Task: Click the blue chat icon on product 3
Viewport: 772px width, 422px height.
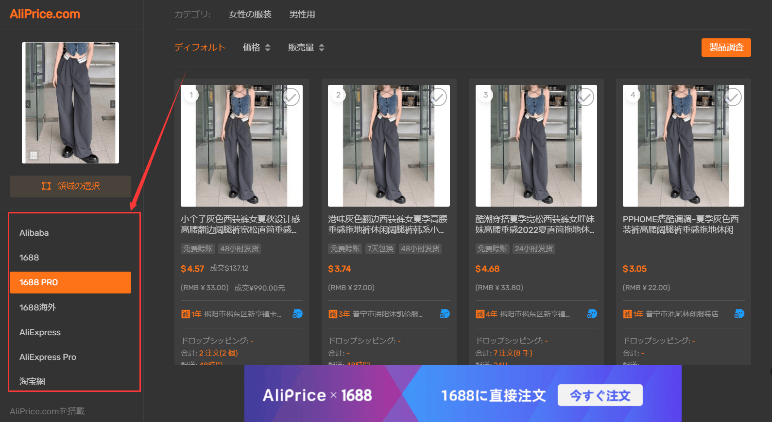Action: [592, 314]
